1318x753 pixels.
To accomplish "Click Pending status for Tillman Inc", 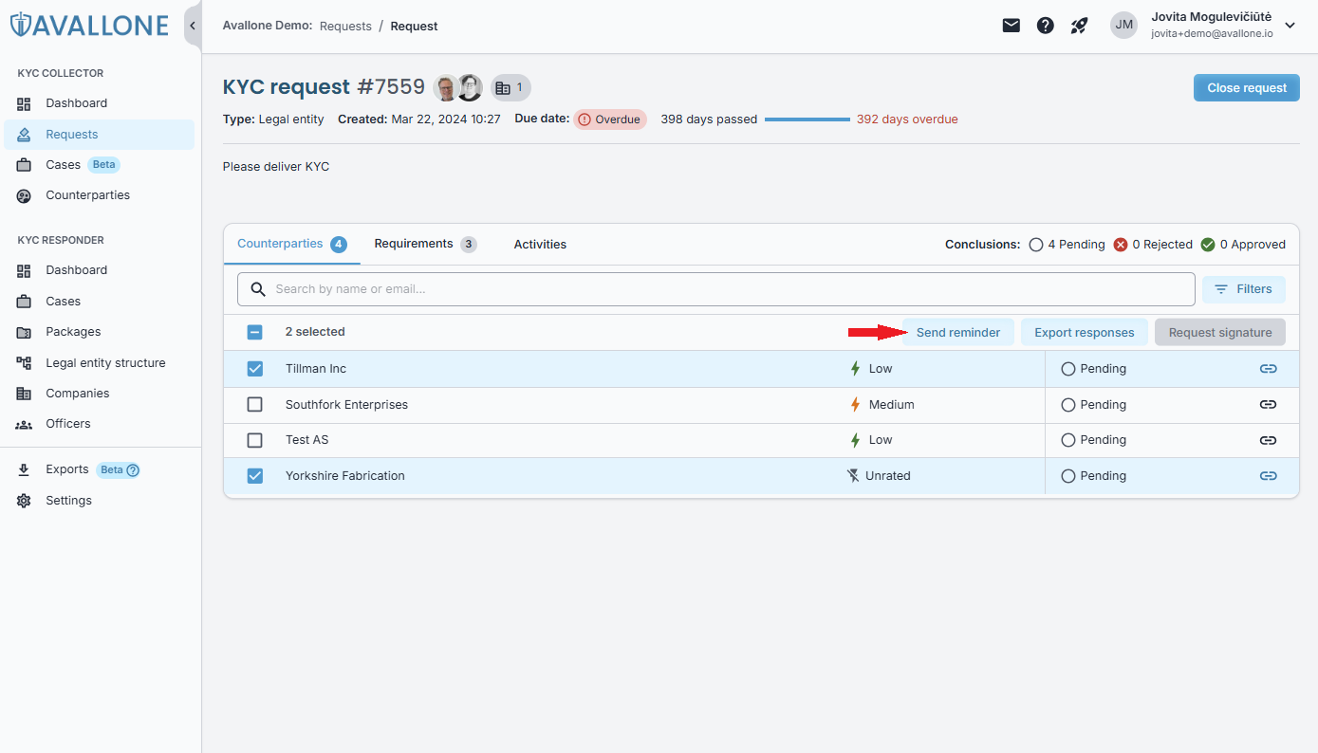I will pos(1094,369).
